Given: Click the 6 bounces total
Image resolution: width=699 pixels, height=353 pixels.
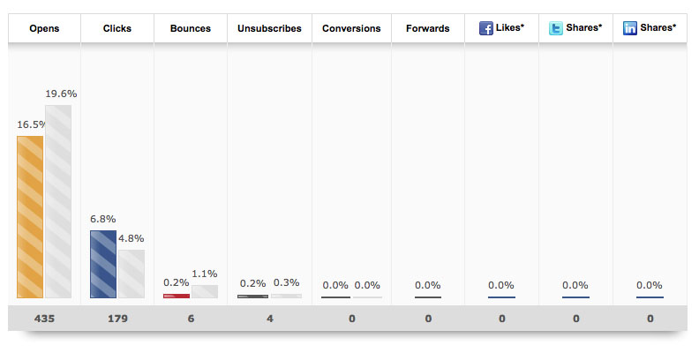Looking at the screenshot, I should pyautogui.click(x=190, y=319).
